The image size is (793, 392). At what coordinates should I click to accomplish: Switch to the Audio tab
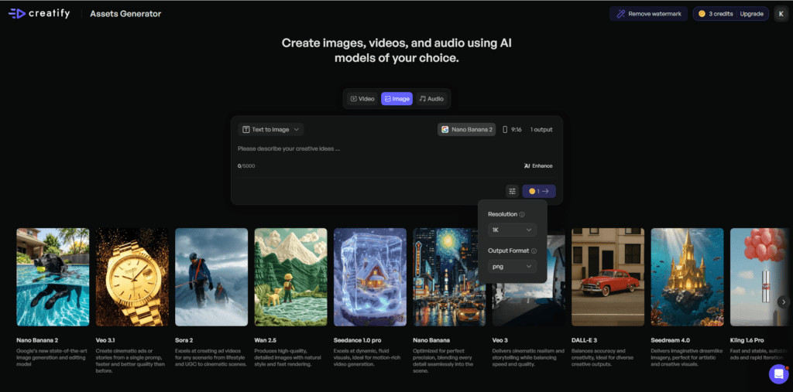[431, 99]
